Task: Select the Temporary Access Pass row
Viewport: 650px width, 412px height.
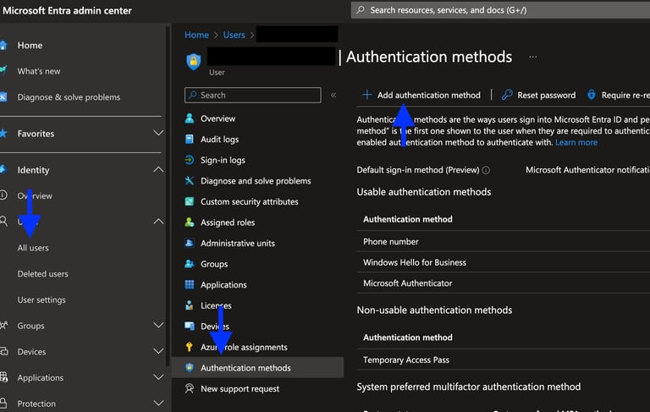Action: tap(504, 360)
